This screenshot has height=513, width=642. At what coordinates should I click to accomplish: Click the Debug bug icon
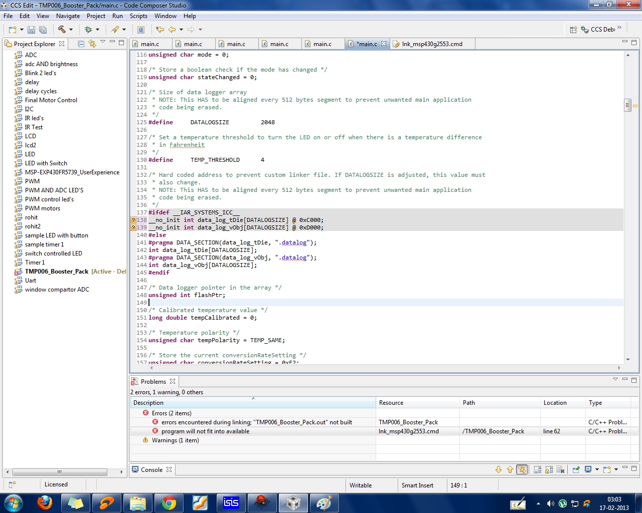pos(88,30)
